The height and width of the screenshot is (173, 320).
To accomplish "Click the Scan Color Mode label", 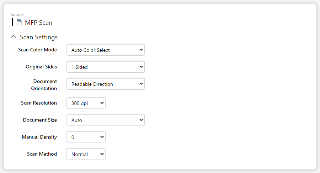I will click(38, 50).
